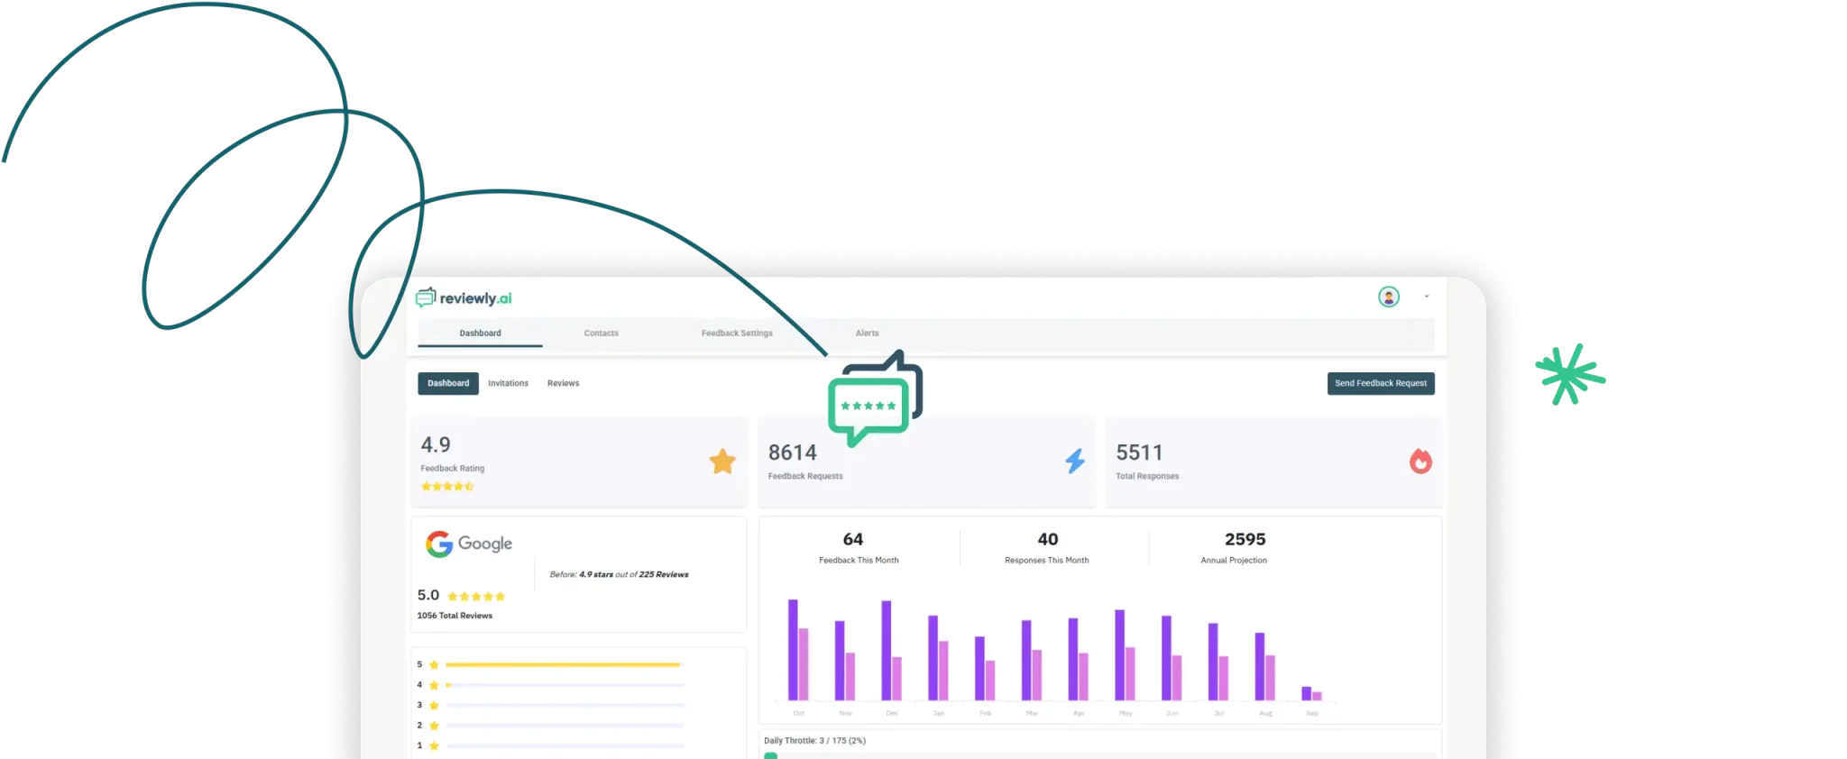Switch to the Reviews sub-tab
Viewport: 1847px width, 759px height.
563,383
